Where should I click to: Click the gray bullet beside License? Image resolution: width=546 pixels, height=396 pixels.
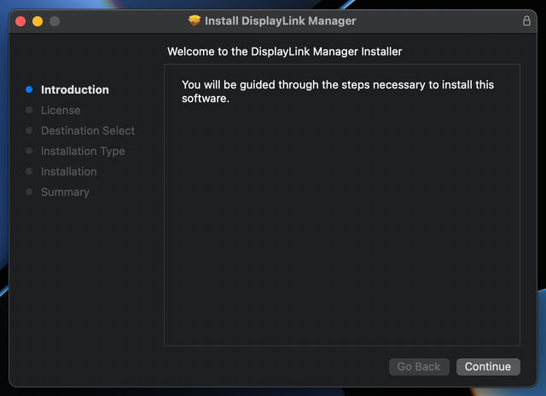29,110
